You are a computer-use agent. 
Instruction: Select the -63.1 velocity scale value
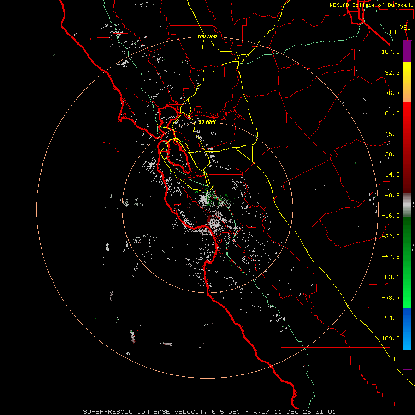tap(391, 277)
